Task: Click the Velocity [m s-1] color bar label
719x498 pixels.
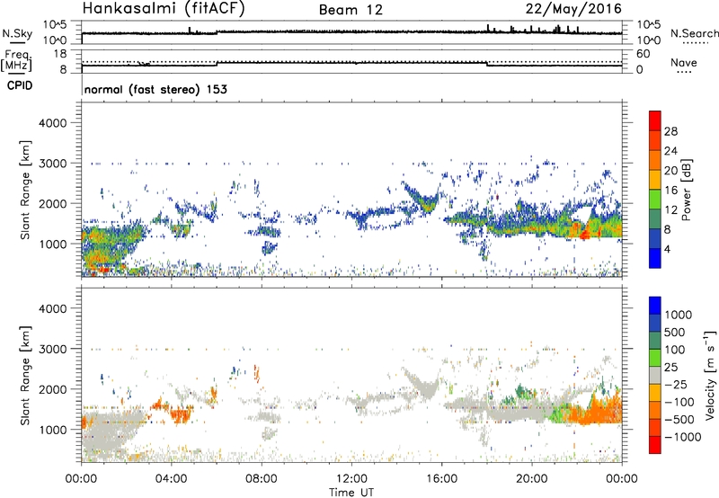Action: 710,375
